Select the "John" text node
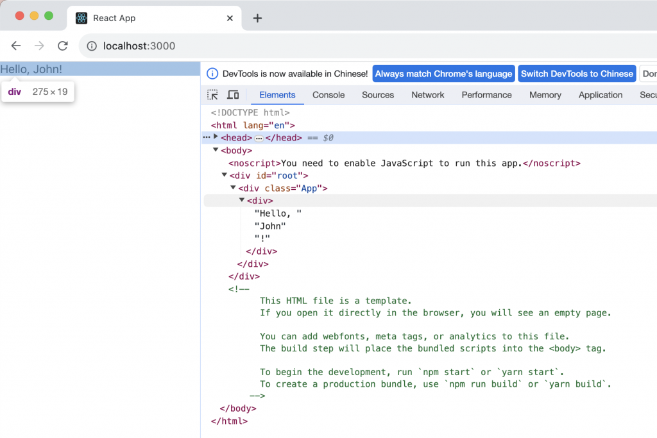This screenshot has width=657, height=438. [270, 226]
